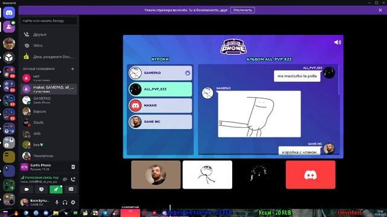Open Slavik direct message conversation
The image size is (387, 217).
coord(48,122)
